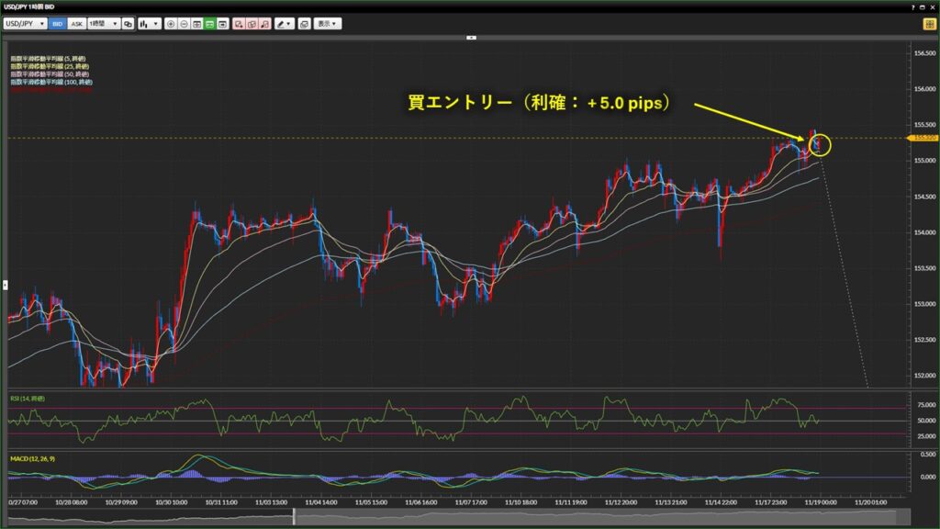The image size is (940, 529).
Task: Switch chart to BID price
Action: [x=57, y=23]
